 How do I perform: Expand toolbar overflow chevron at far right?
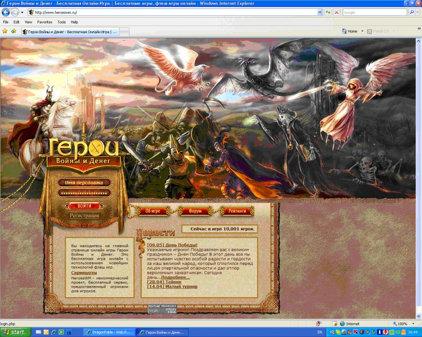click(419, 29)
